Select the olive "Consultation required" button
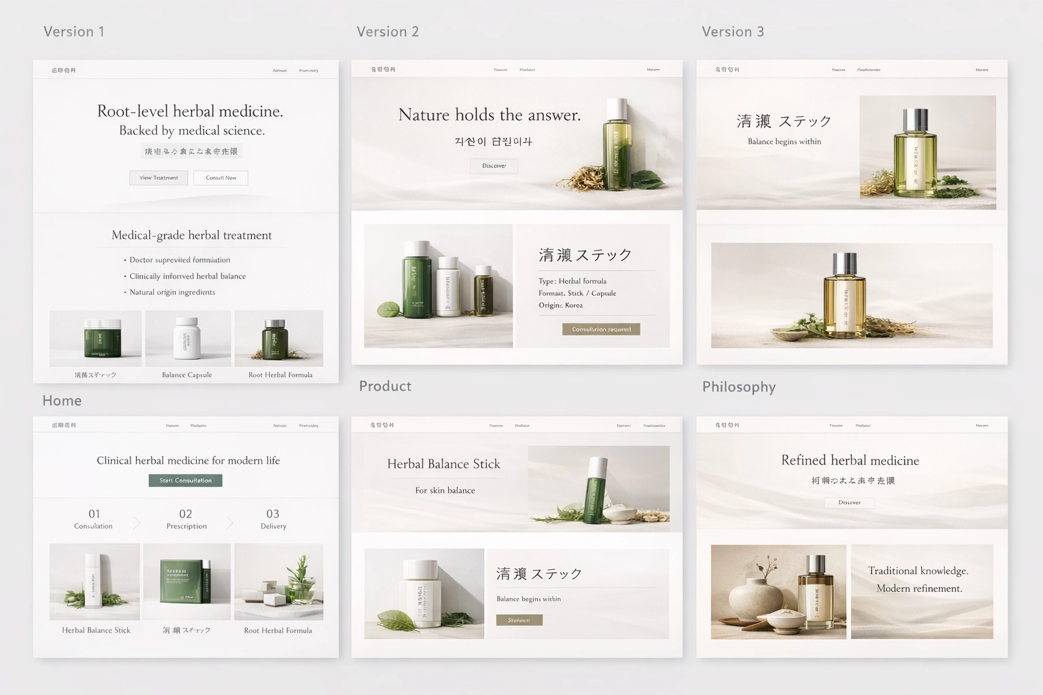The height and width of the screenshot is (695, 1043). point(601,329)
